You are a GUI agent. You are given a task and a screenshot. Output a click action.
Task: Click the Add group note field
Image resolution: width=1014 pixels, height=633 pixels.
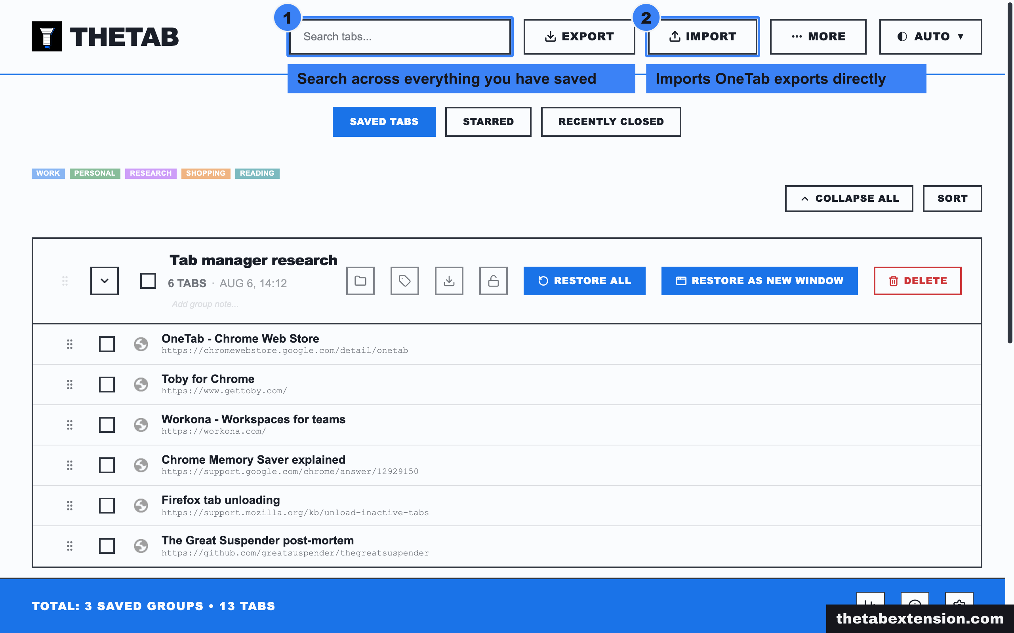205,304
